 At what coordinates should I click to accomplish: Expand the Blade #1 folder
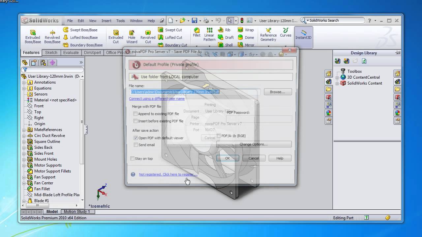point(24,201)
